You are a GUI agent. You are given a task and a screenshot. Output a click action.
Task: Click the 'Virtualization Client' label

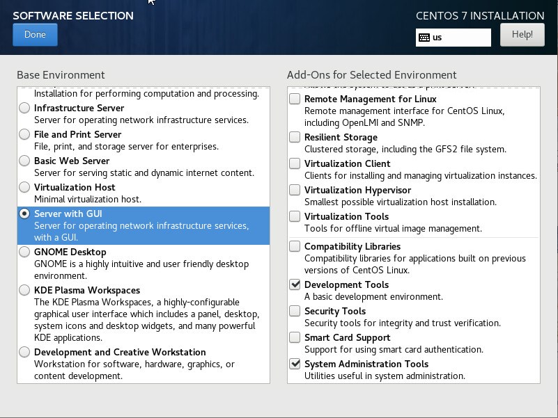(x=348, y=164)
